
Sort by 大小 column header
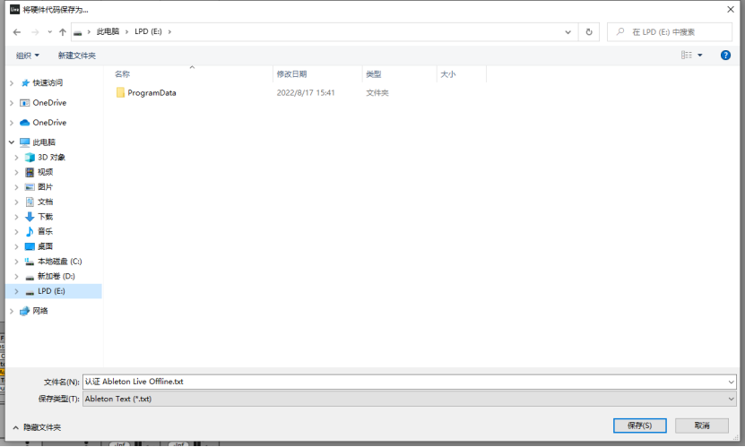click(448, 74)
